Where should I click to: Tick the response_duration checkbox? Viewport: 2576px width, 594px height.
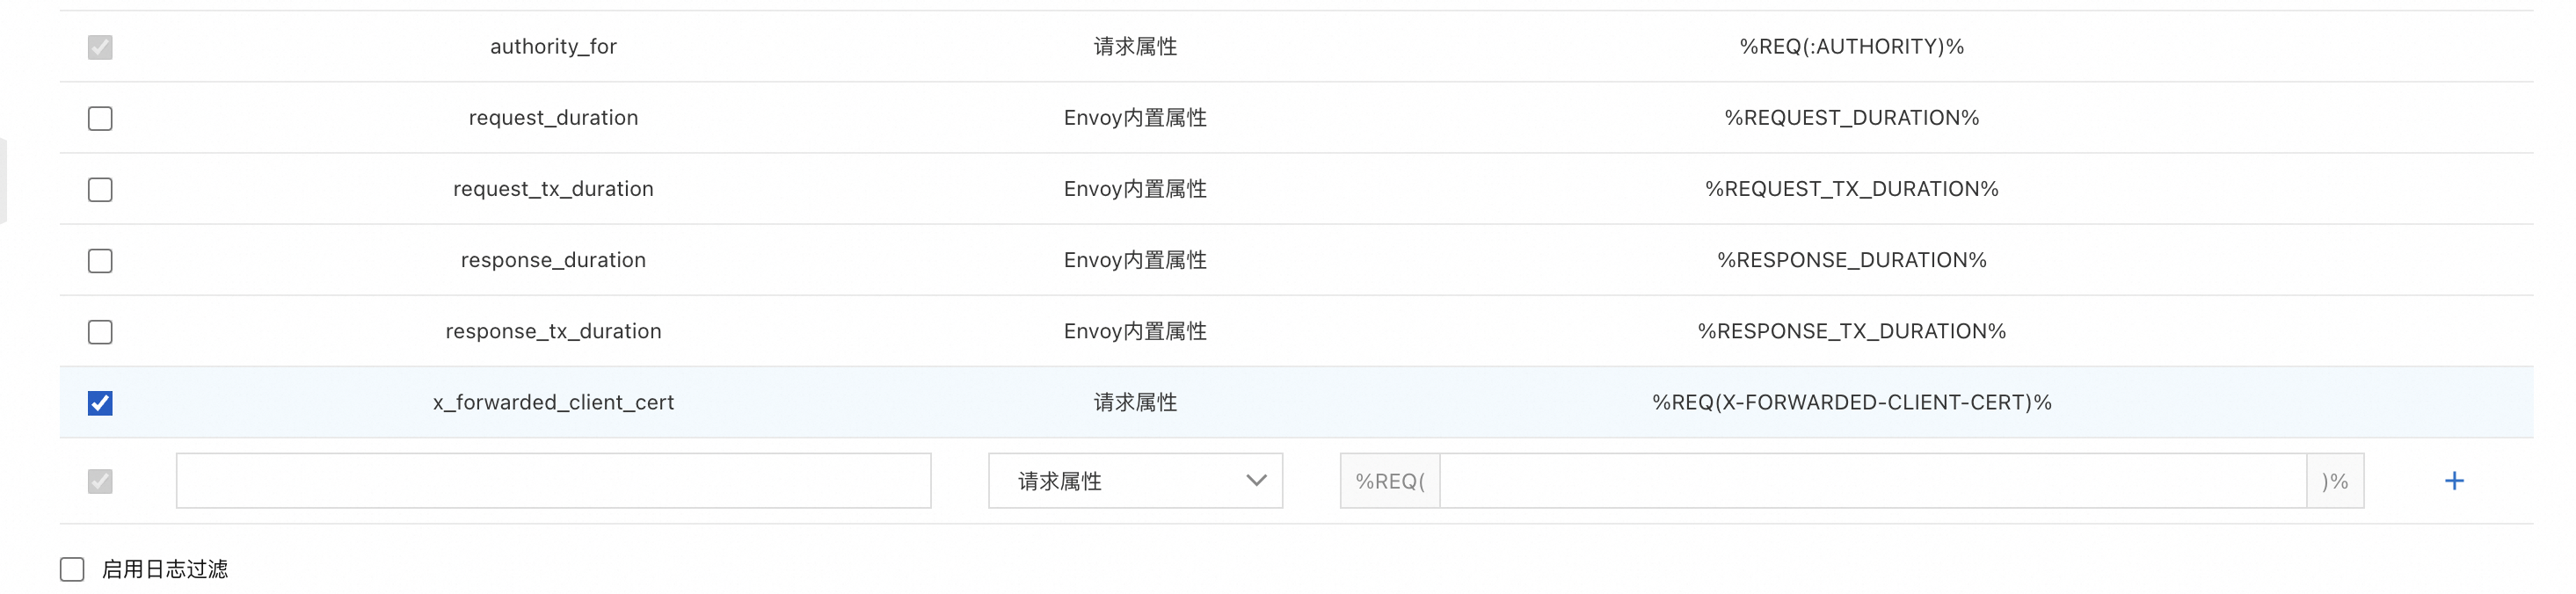100,260
